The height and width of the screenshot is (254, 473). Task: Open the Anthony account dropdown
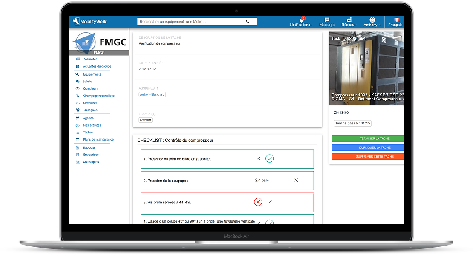point(372,22)
